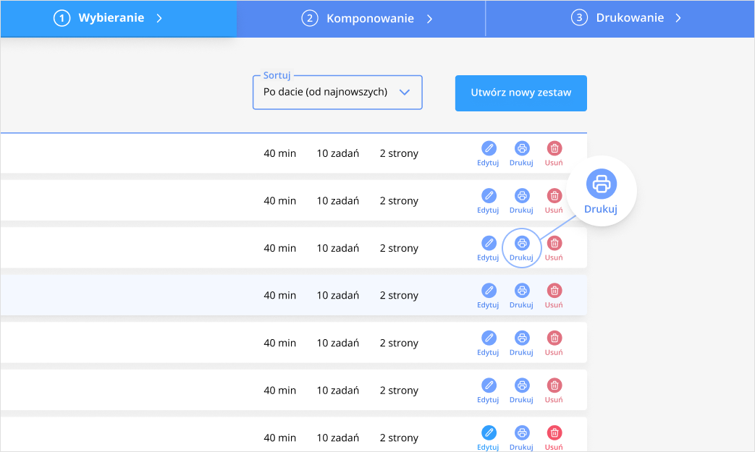Go to step 3 Drukowanie tab
The width and height of the screenshot is (755, 452).
[x=620, y=18]
